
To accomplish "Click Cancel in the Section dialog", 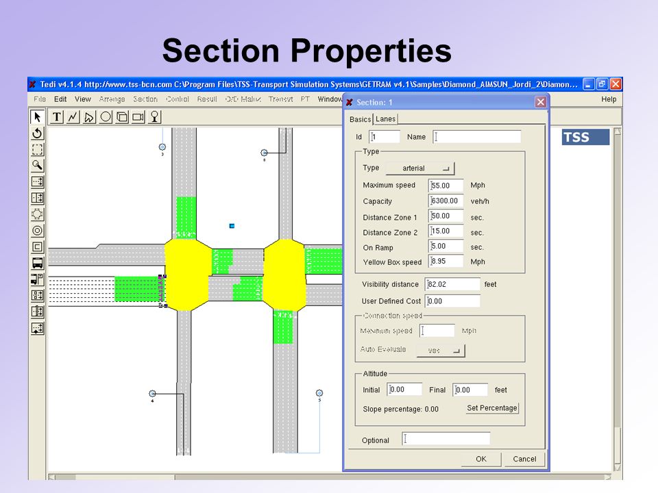I will coord(524,459).
